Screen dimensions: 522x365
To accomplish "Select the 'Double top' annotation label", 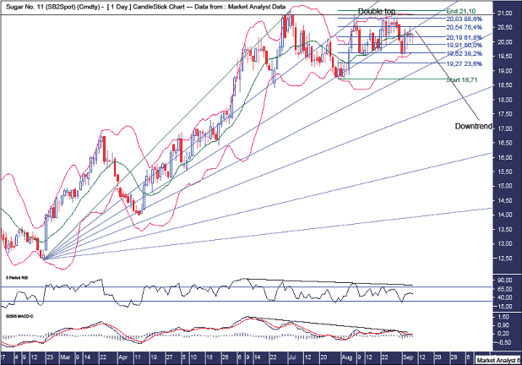I will pos(377,11).
